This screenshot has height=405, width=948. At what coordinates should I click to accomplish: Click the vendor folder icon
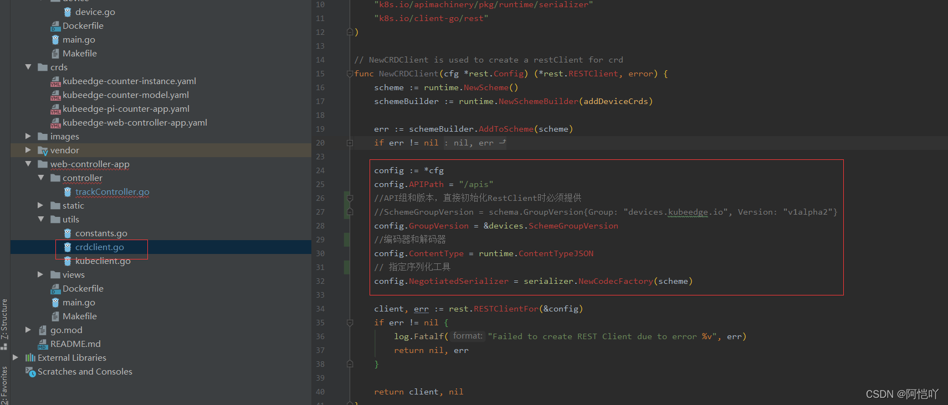click(x=43, y=150)
